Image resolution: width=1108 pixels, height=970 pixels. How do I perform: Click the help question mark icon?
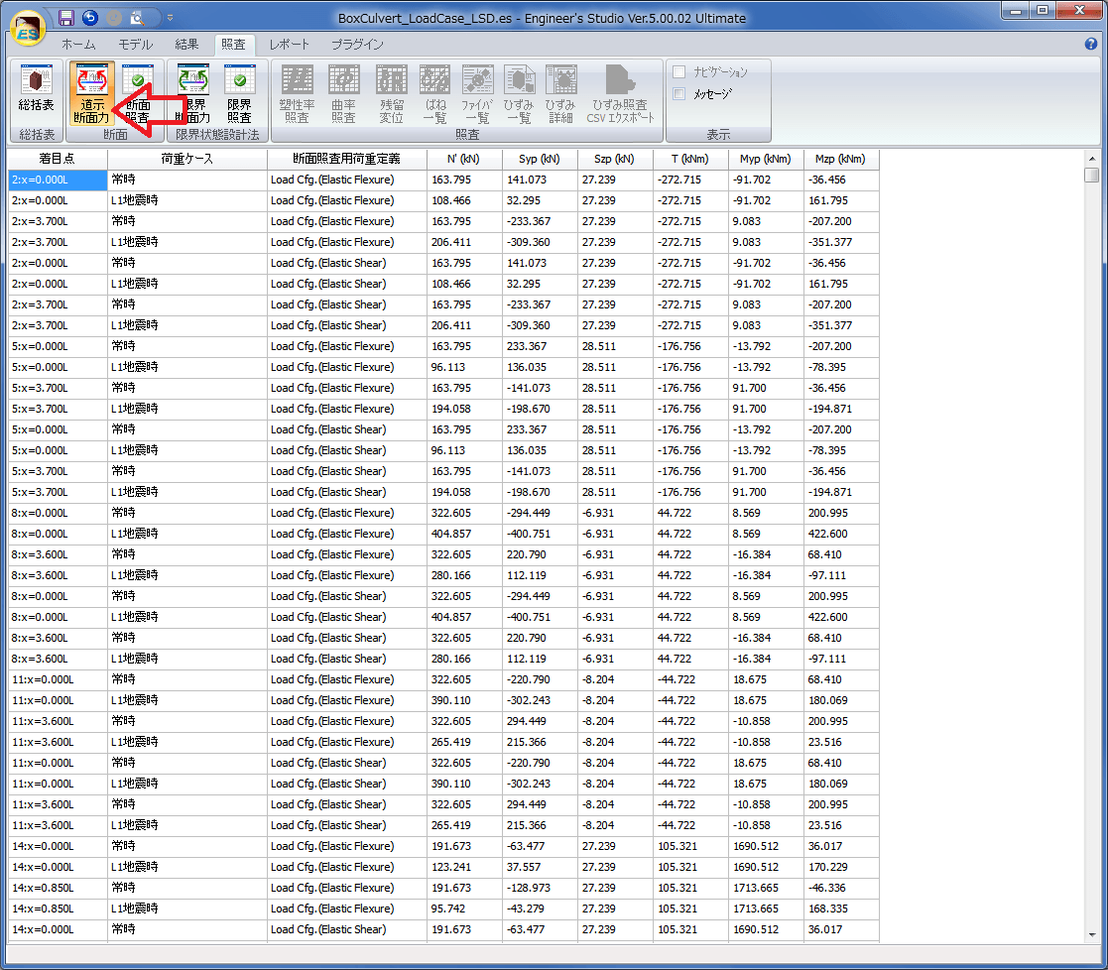(1091, 45)
